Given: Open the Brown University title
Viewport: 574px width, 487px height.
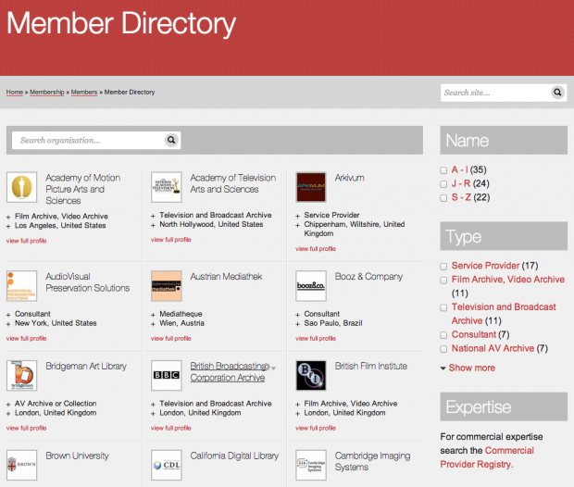Looking at the screenshot, I should coord(77,456).
